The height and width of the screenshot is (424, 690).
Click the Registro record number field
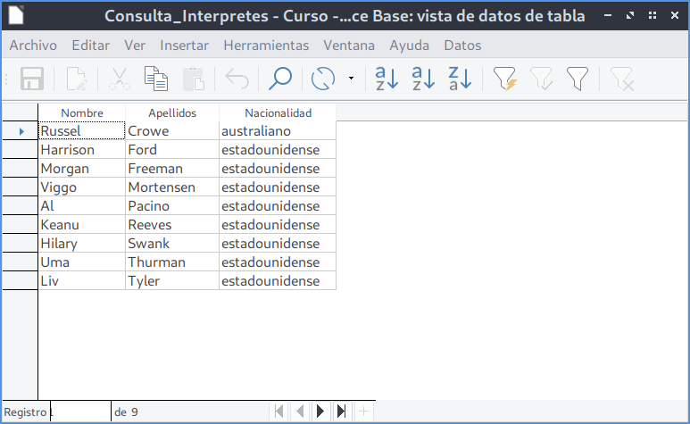coord(80,412)
